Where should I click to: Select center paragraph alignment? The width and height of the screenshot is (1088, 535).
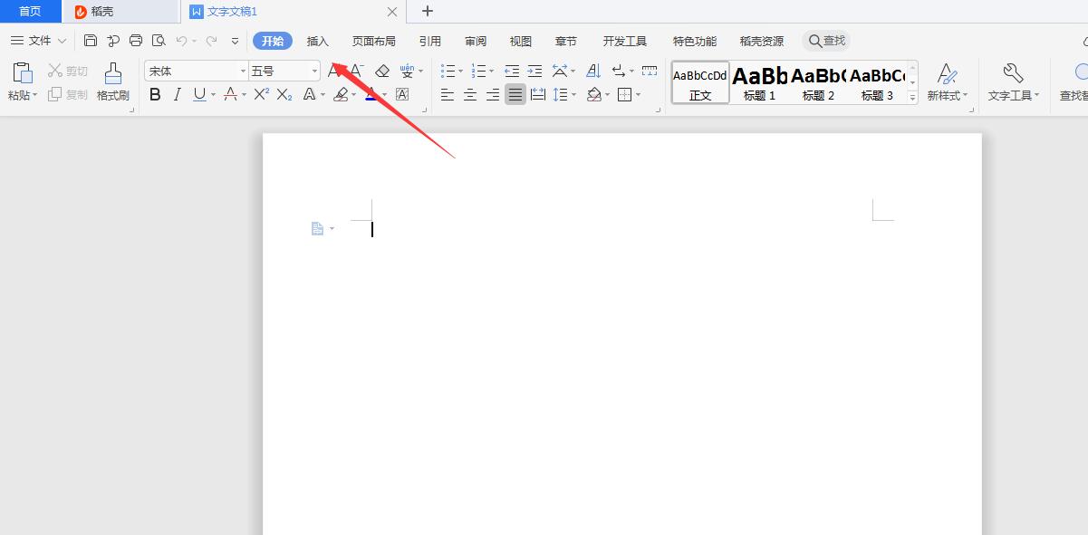469,94
